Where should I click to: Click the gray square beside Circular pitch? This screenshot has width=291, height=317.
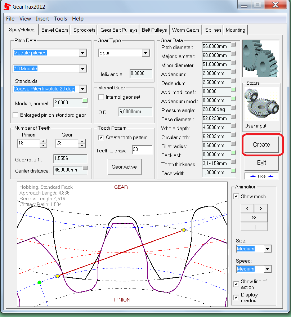click(233, 134)
